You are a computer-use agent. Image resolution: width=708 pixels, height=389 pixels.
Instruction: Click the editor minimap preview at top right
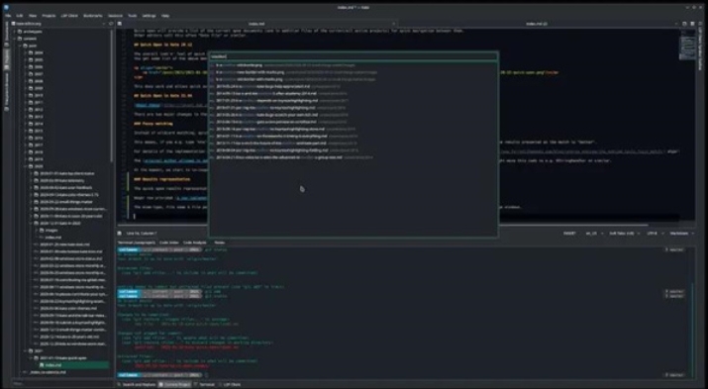(x=687, y=45)
